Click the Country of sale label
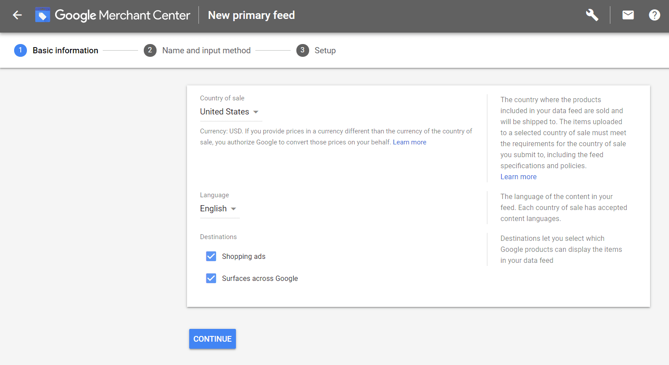The image size is (669, 365). coord(222,98)
